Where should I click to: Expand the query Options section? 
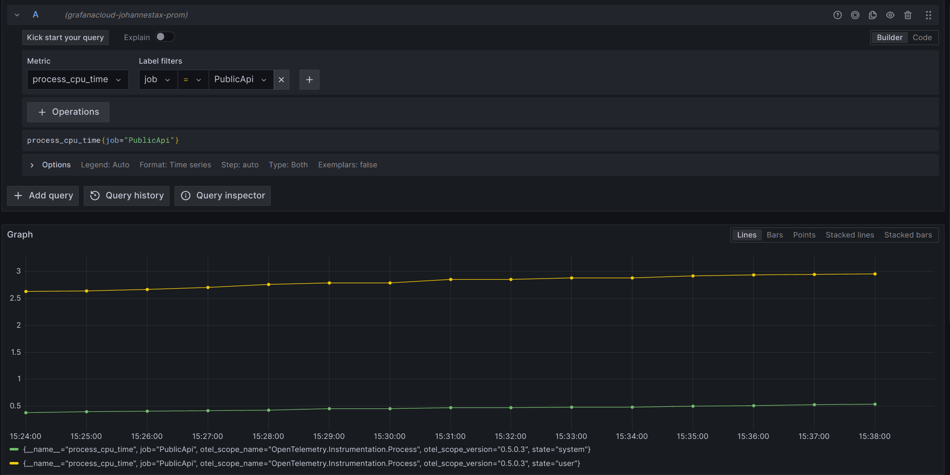point(50,164)
